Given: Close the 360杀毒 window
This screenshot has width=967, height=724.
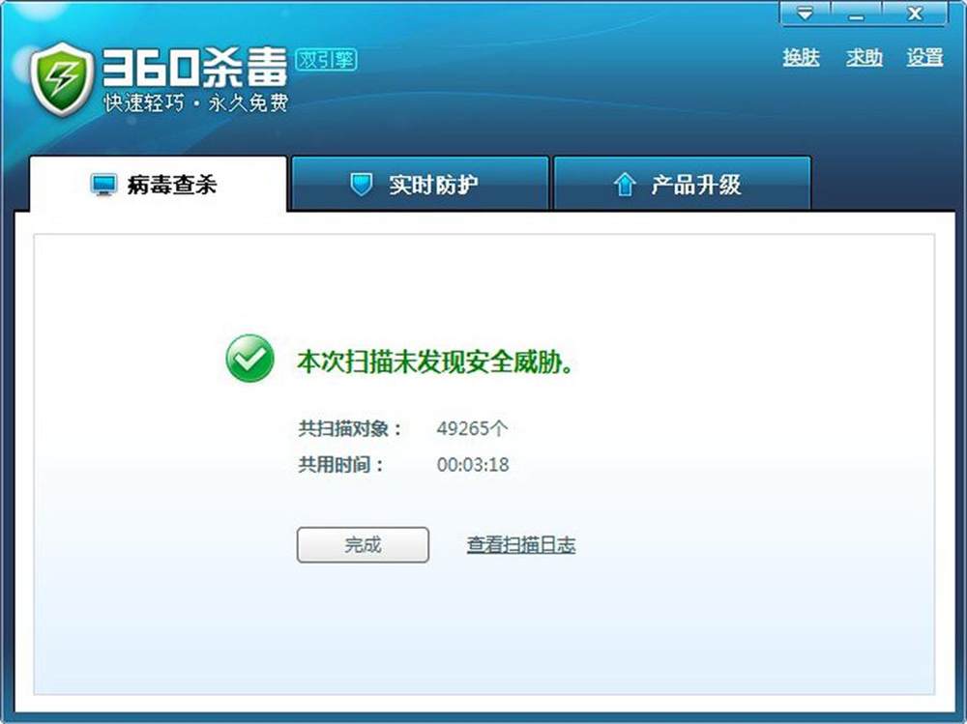Looking at the screenshot, I should (914, 14).
